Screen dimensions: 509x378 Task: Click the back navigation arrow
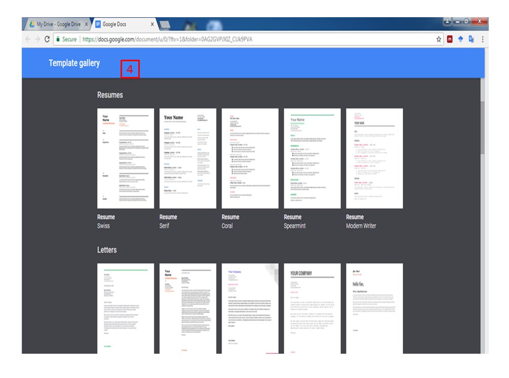(x=27, y=39)
